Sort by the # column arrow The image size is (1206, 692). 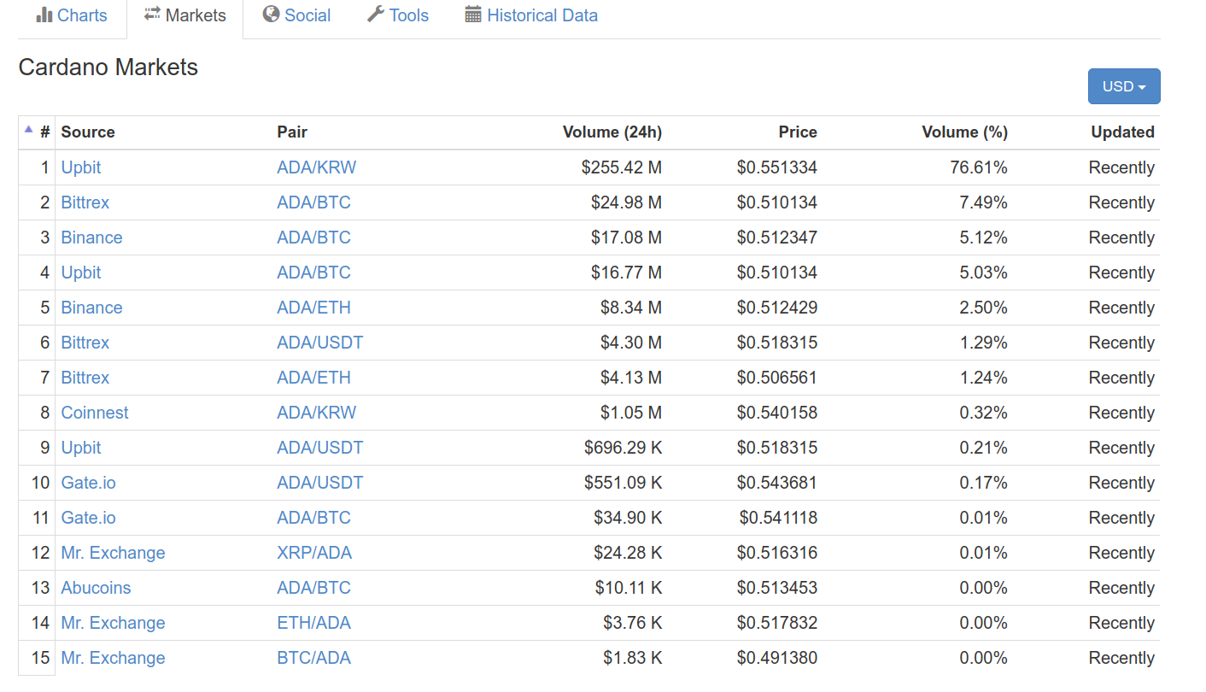coord(28,130)
